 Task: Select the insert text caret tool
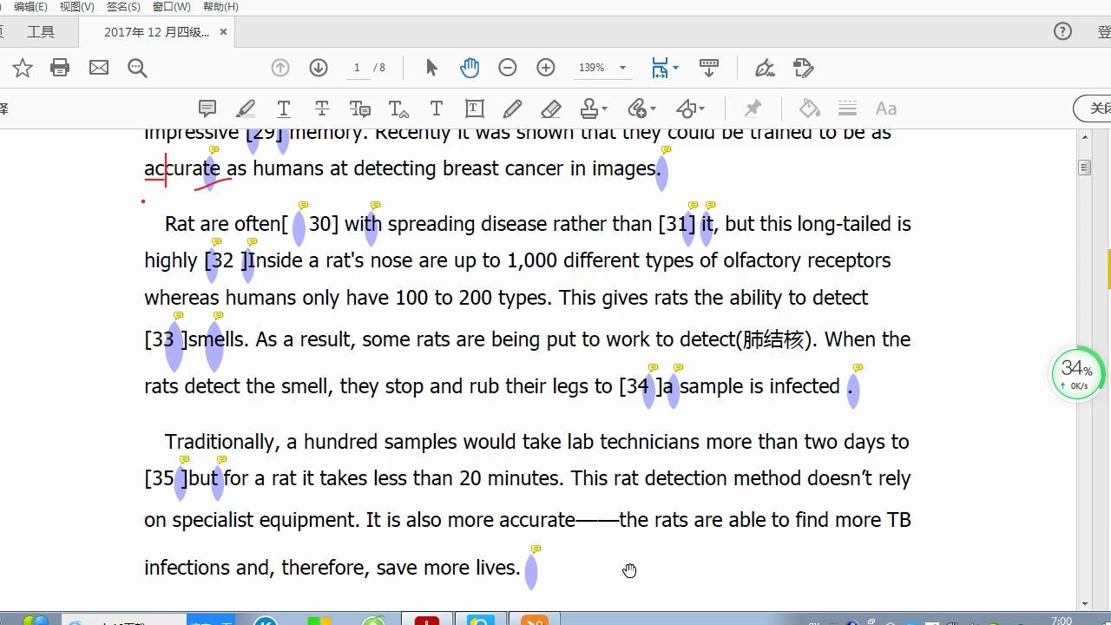[398, 109]
